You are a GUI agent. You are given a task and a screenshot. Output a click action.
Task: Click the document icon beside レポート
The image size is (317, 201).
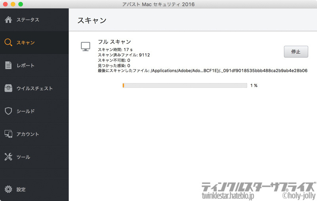click(8, 65)
